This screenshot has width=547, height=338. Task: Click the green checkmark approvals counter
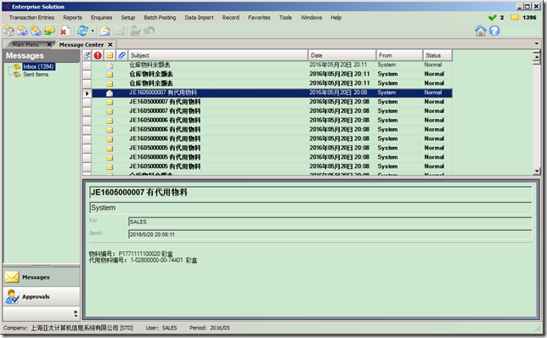(x=493, y=18)
